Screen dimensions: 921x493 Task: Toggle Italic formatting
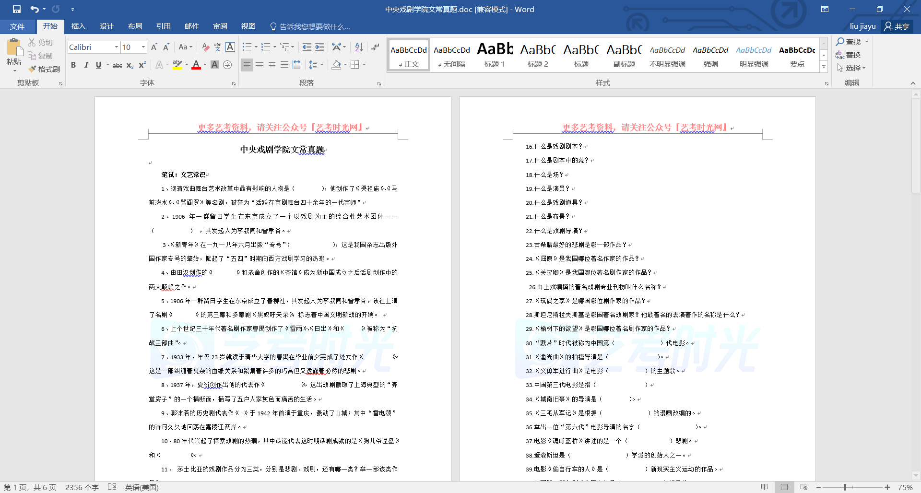click(x=86, y=65)
